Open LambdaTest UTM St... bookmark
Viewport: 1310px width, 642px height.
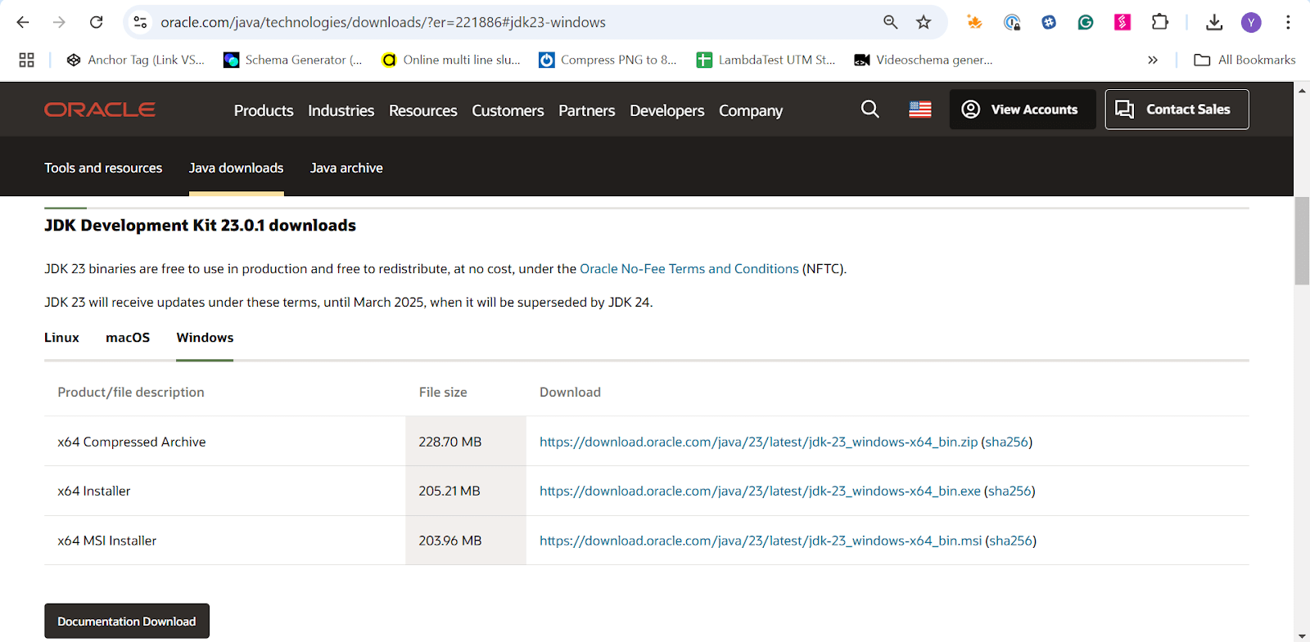(766, 60)
